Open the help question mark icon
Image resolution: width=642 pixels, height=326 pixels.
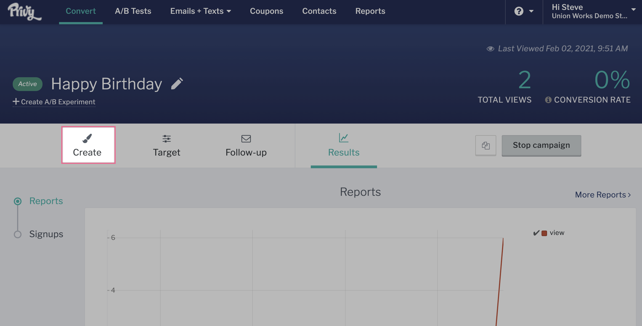coord(519,11)
